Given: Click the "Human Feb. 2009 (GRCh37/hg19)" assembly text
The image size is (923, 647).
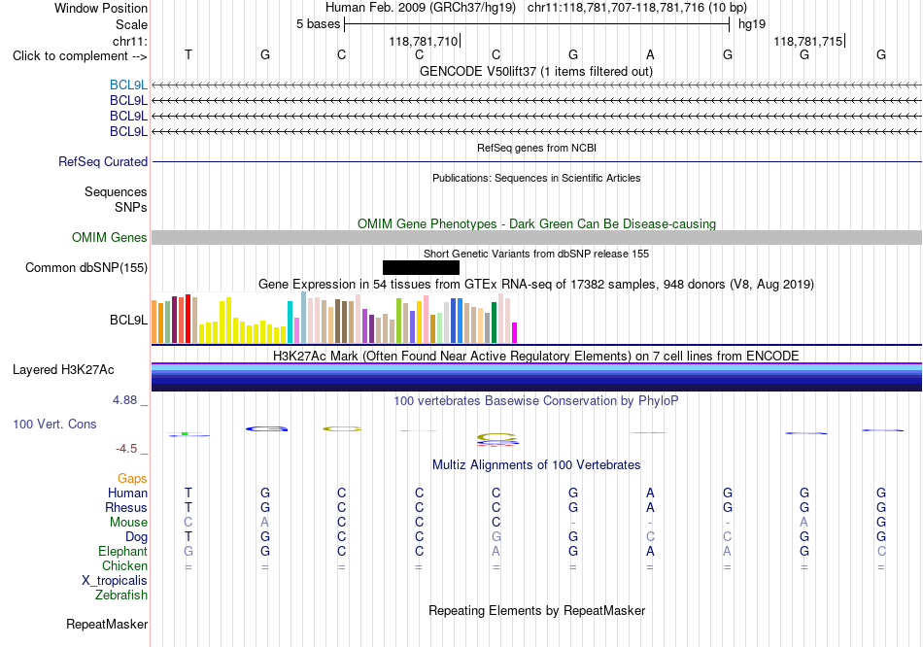Looking at the screenshot, I should click(x=421, y=8).
